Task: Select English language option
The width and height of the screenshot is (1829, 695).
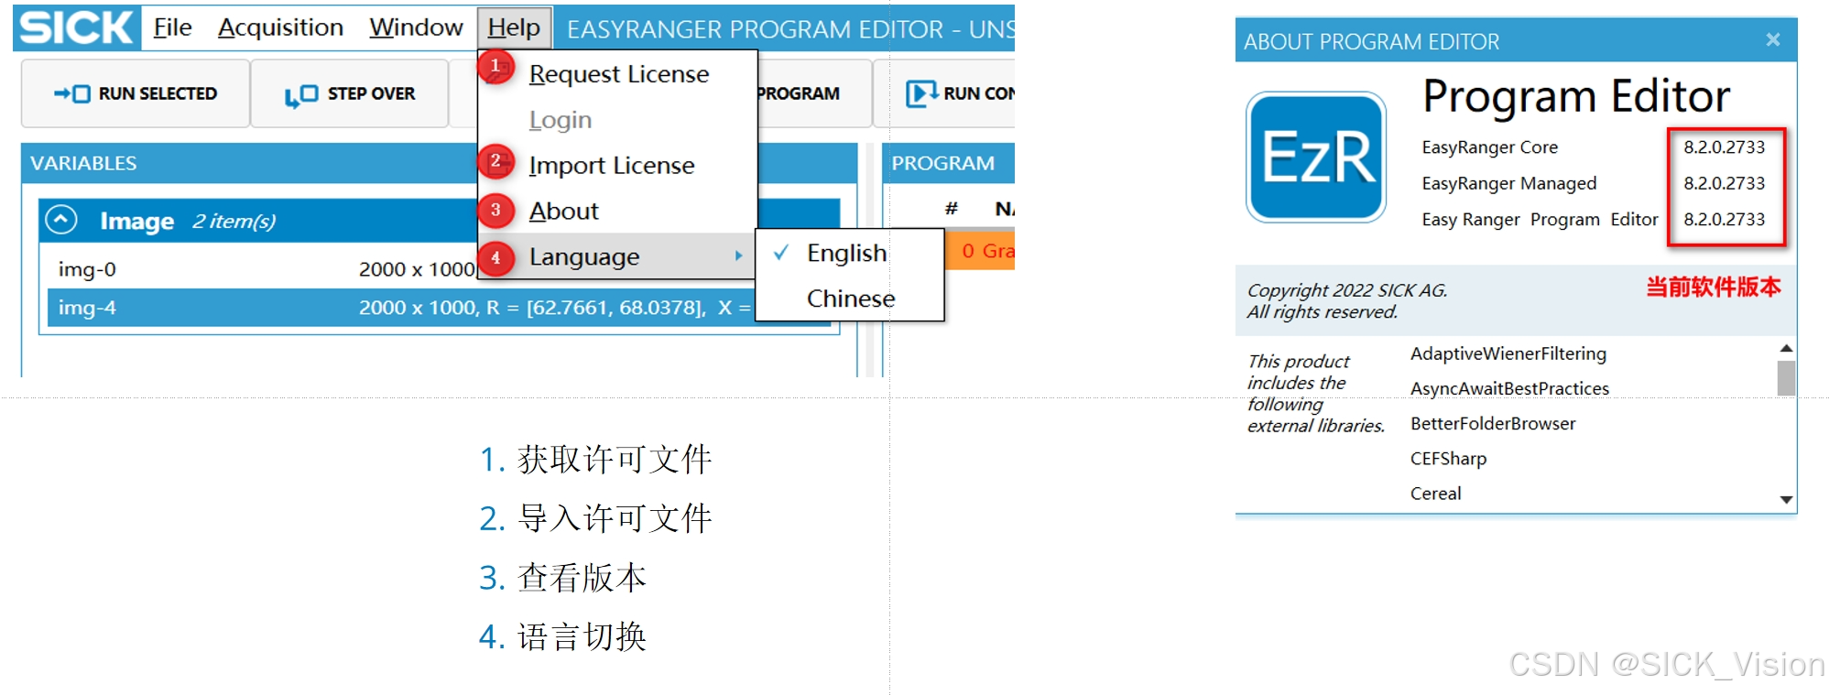Action: pos(850,253)
